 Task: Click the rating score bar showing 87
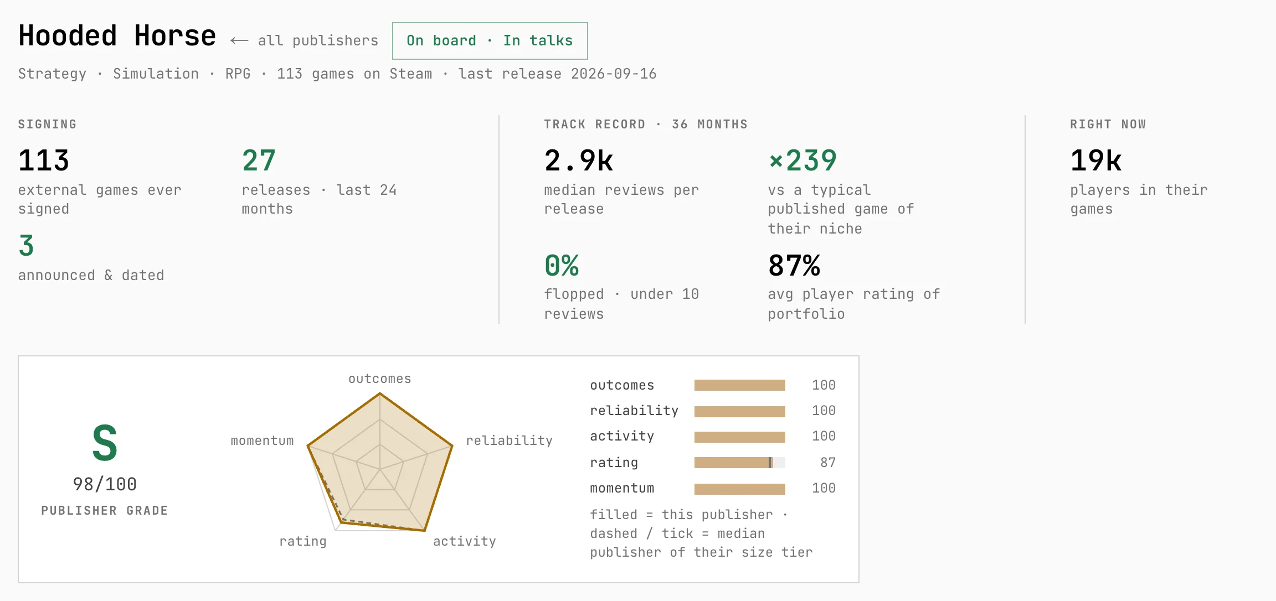[x=739, y=463]
